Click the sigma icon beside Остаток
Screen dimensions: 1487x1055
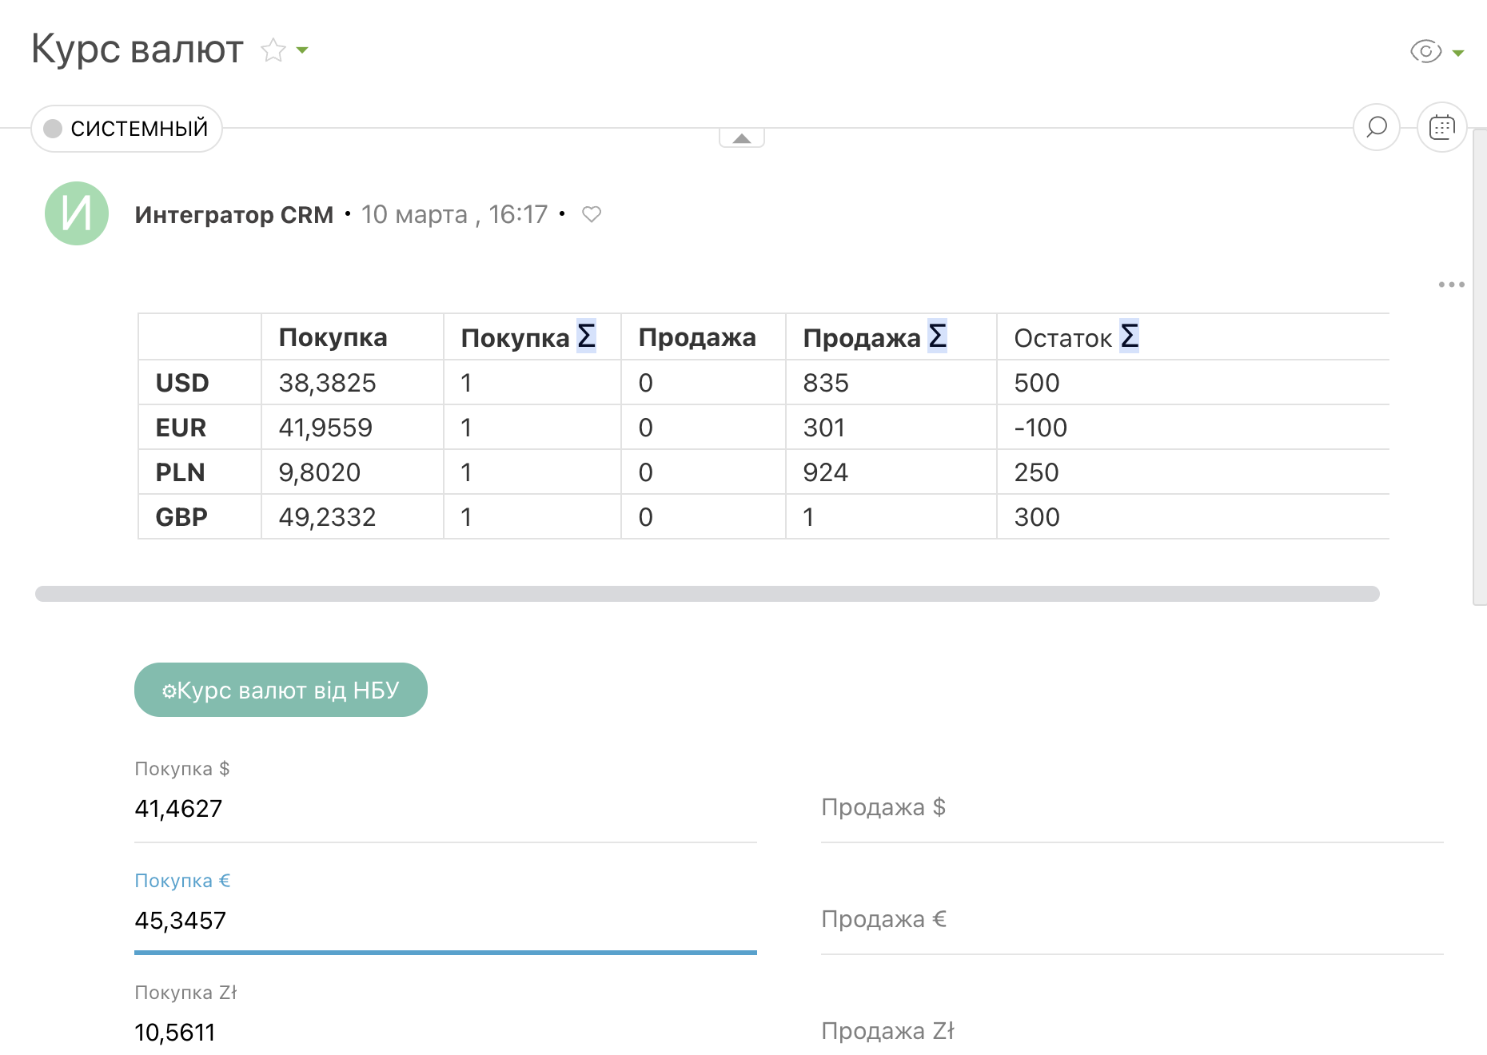tap(1129, 336)
